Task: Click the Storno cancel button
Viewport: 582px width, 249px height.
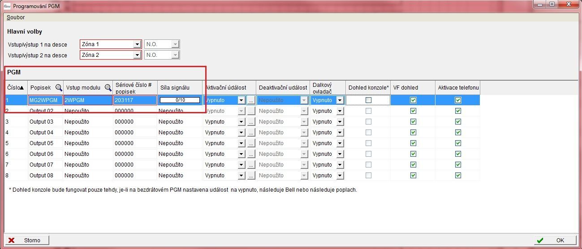Action: tap(26, 240)
